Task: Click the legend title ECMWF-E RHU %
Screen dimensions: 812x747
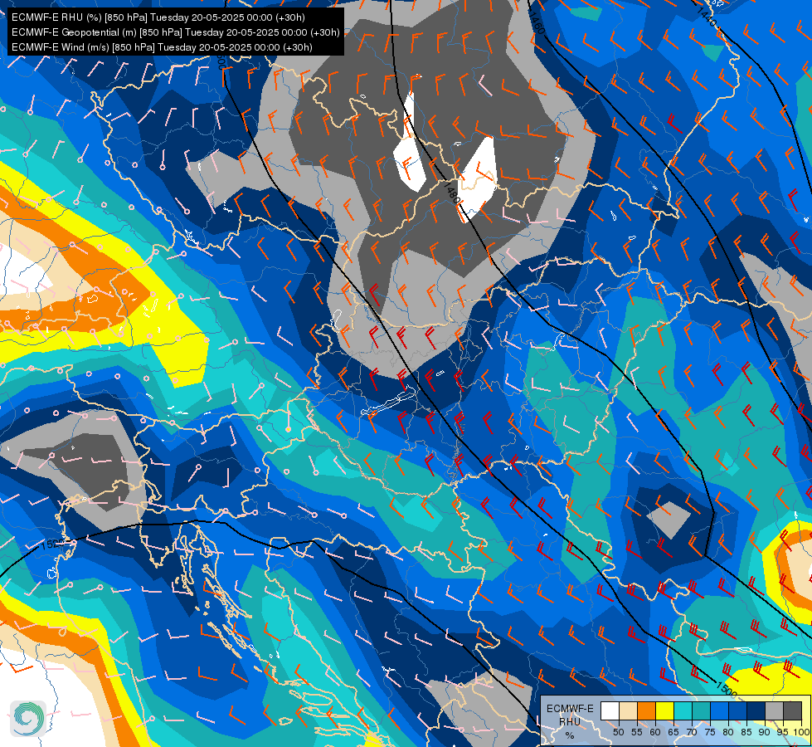Action: point(570,721)
